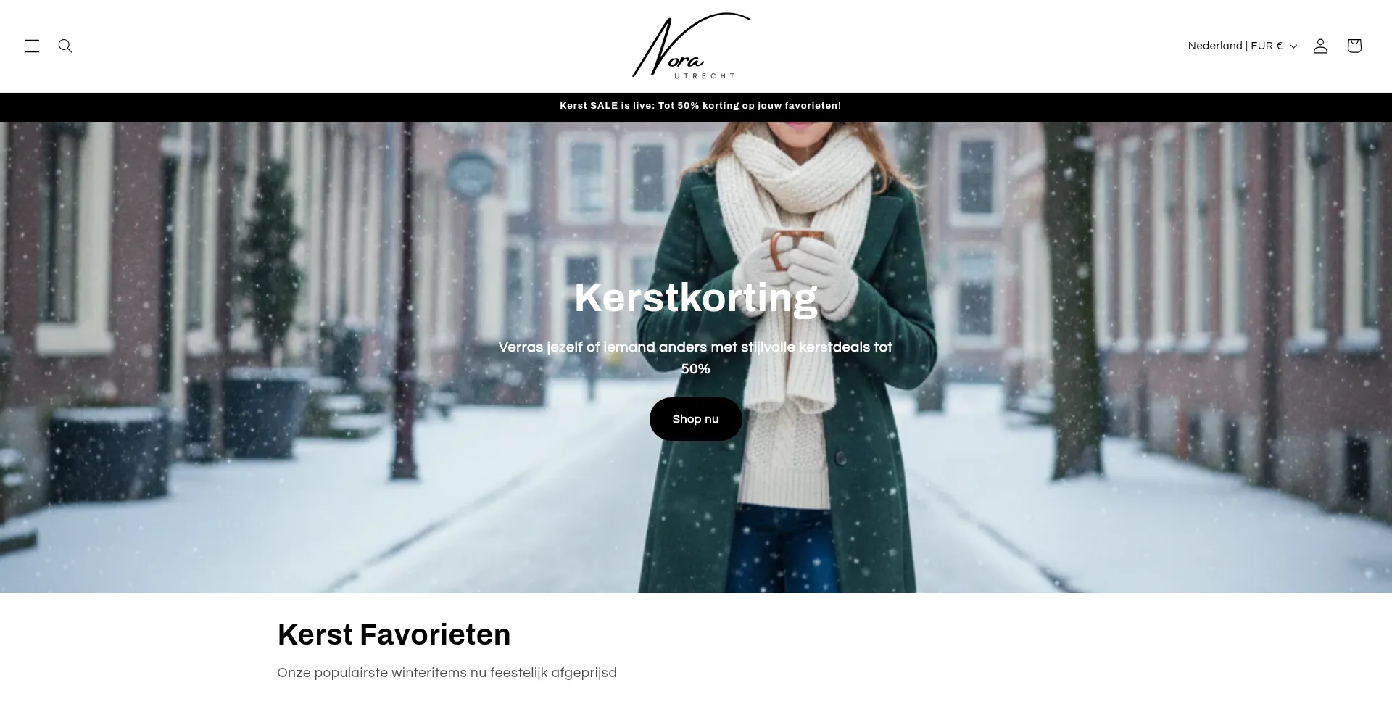Open the account login icon
Screen dimensions: 1392x720
tap(1320, 46)
